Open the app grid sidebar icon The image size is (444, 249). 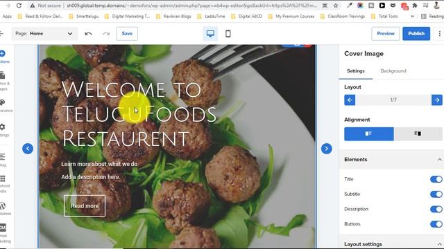pos(3,178)
